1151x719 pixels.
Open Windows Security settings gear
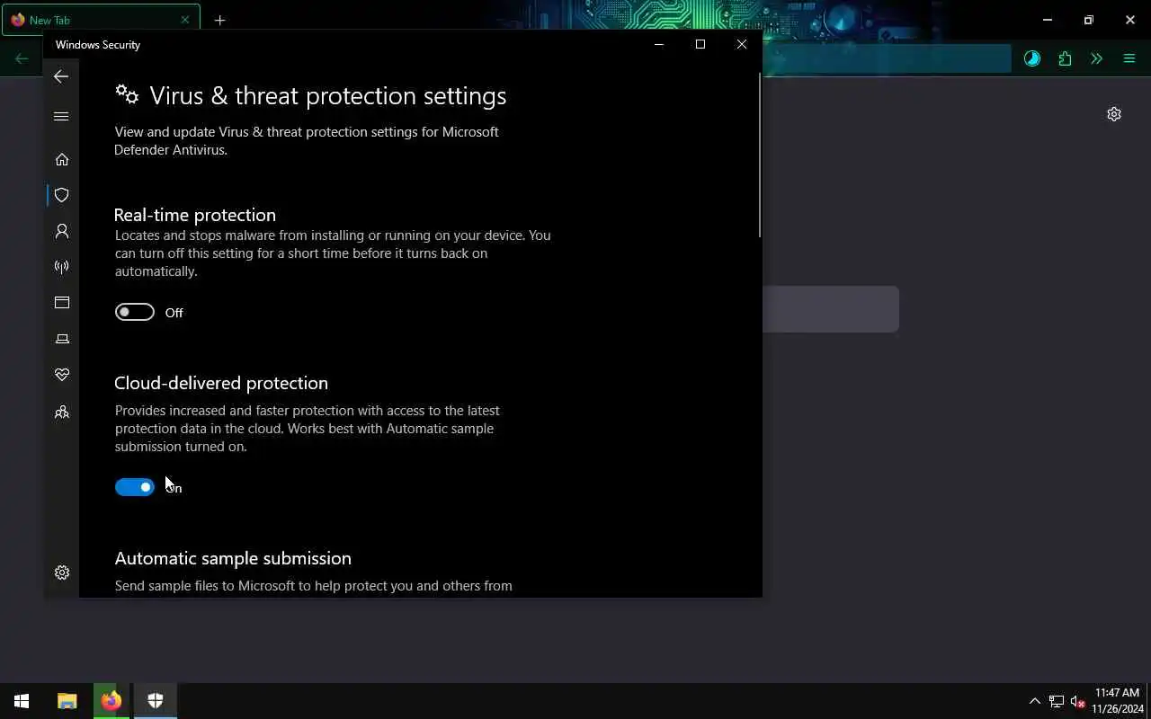pos(62,573)
